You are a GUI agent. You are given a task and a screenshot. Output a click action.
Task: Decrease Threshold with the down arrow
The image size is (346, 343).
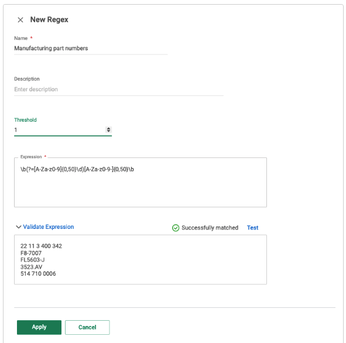(x=108, y=131)
